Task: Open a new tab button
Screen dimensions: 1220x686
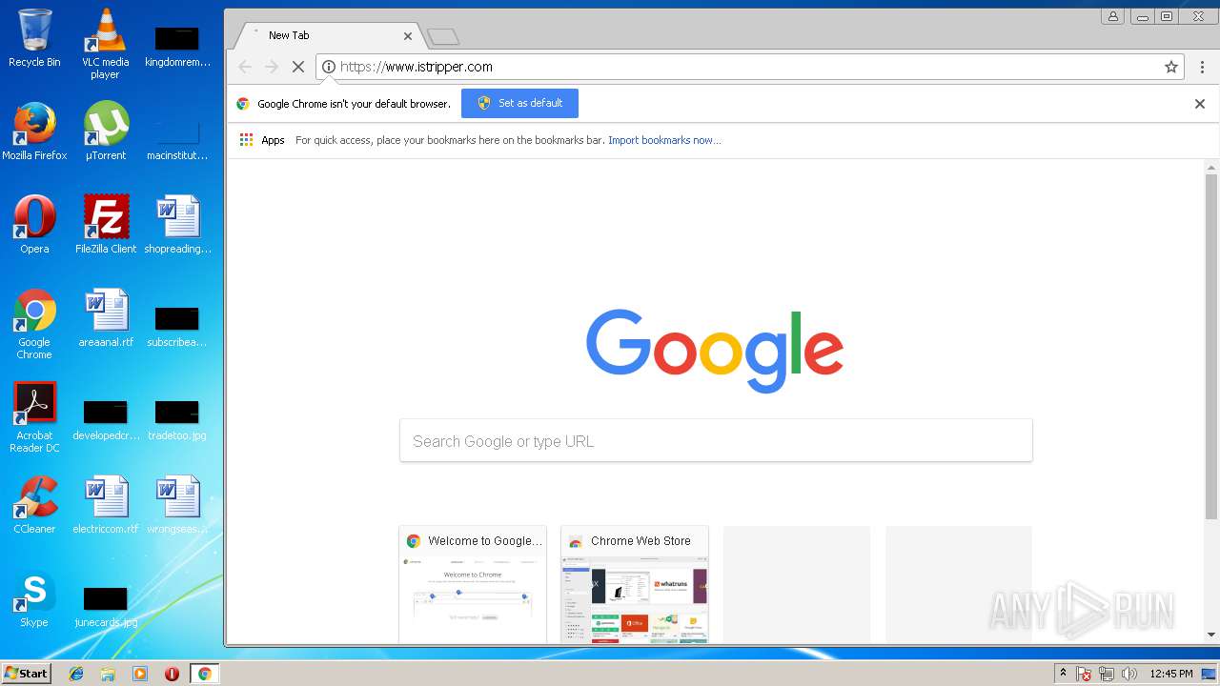Action: point(443,37)
